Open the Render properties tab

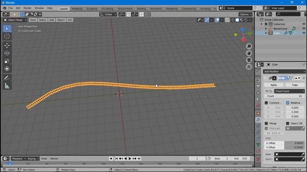coord(258,80)
